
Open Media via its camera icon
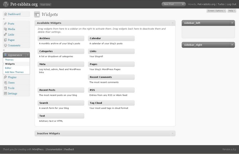click(x=6, y=29)
